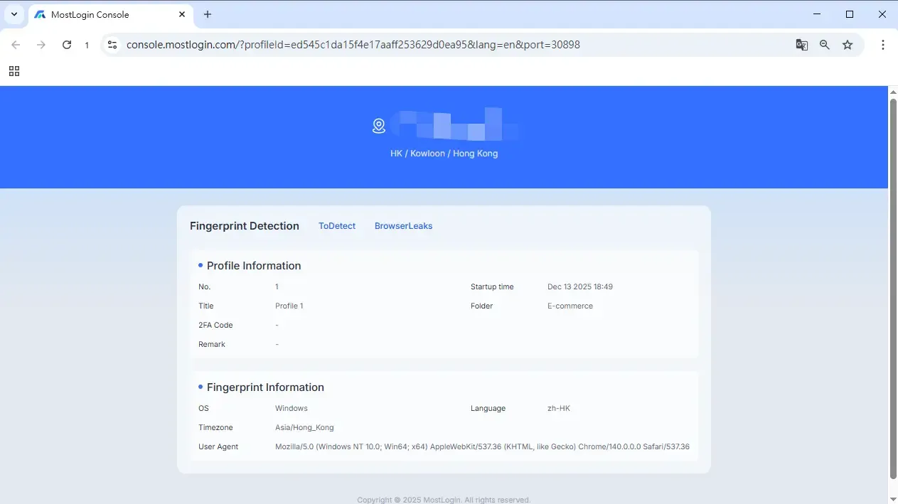Click the back navigation arrow
898x504 pixels.
(x=16, y=44)
